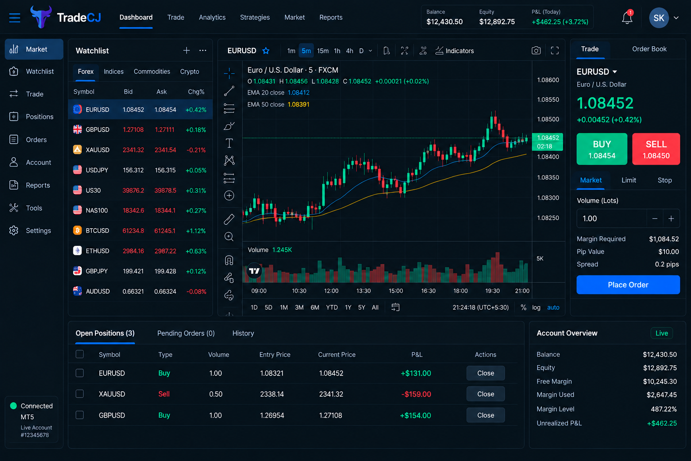Favorite EURUSD with the star icon
Viewport: 691px width, 461px height.
click(x=266, y=50)
